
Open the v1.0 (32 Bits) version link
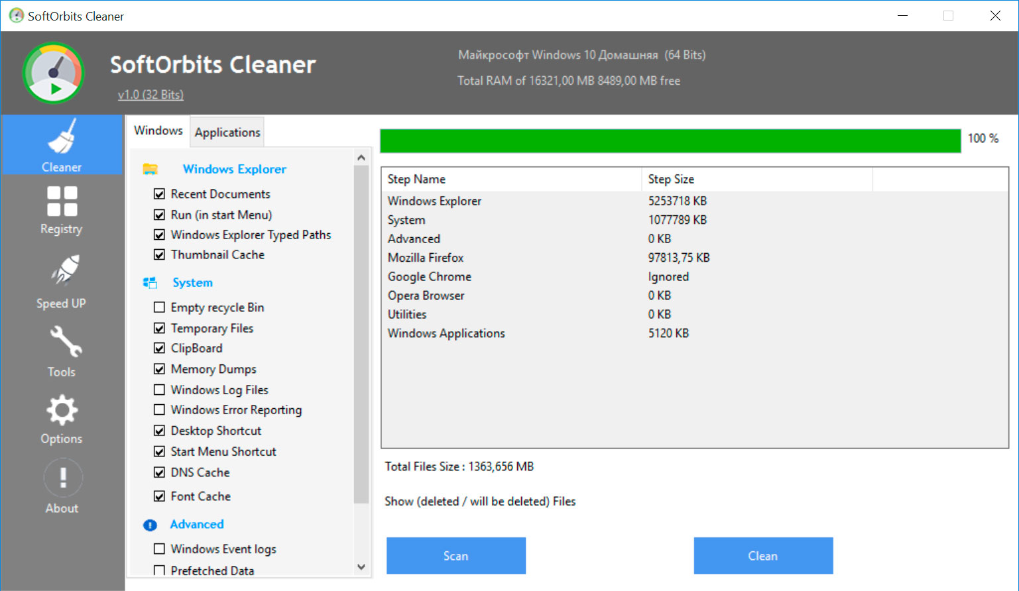point(150,94)
